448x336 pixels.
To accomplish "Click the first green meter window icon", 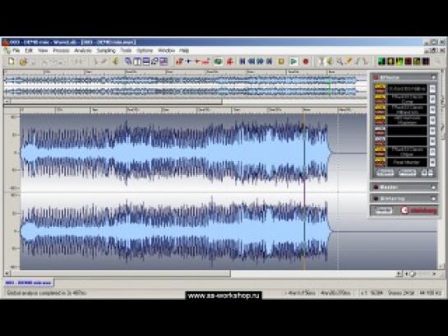I will (x=381, y=62).
